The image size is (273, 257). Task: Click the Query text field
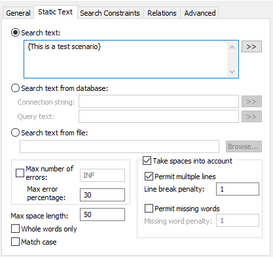pos(158,116)
